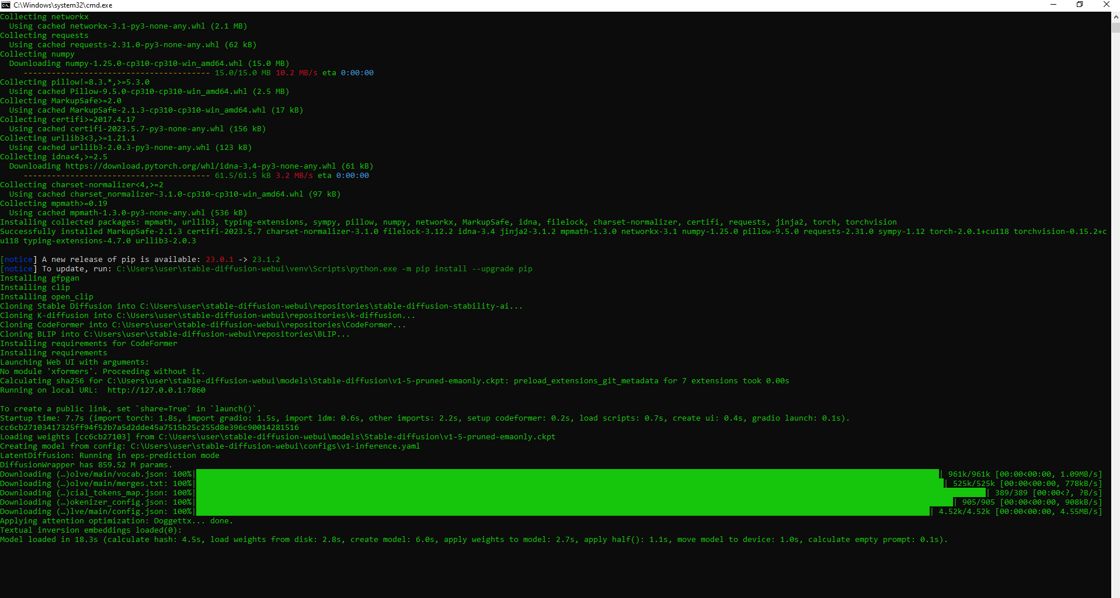Viewport: 1120px width, 598px height.
Task: Click the vocab.json download progress bar
Action: click(568, 474)
